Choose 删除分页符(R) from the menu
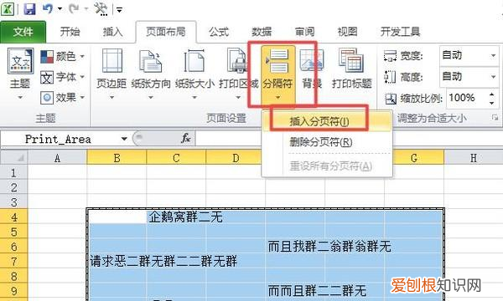Image resolution: width=503 pixels, height=301 pixels. (327, 142)
